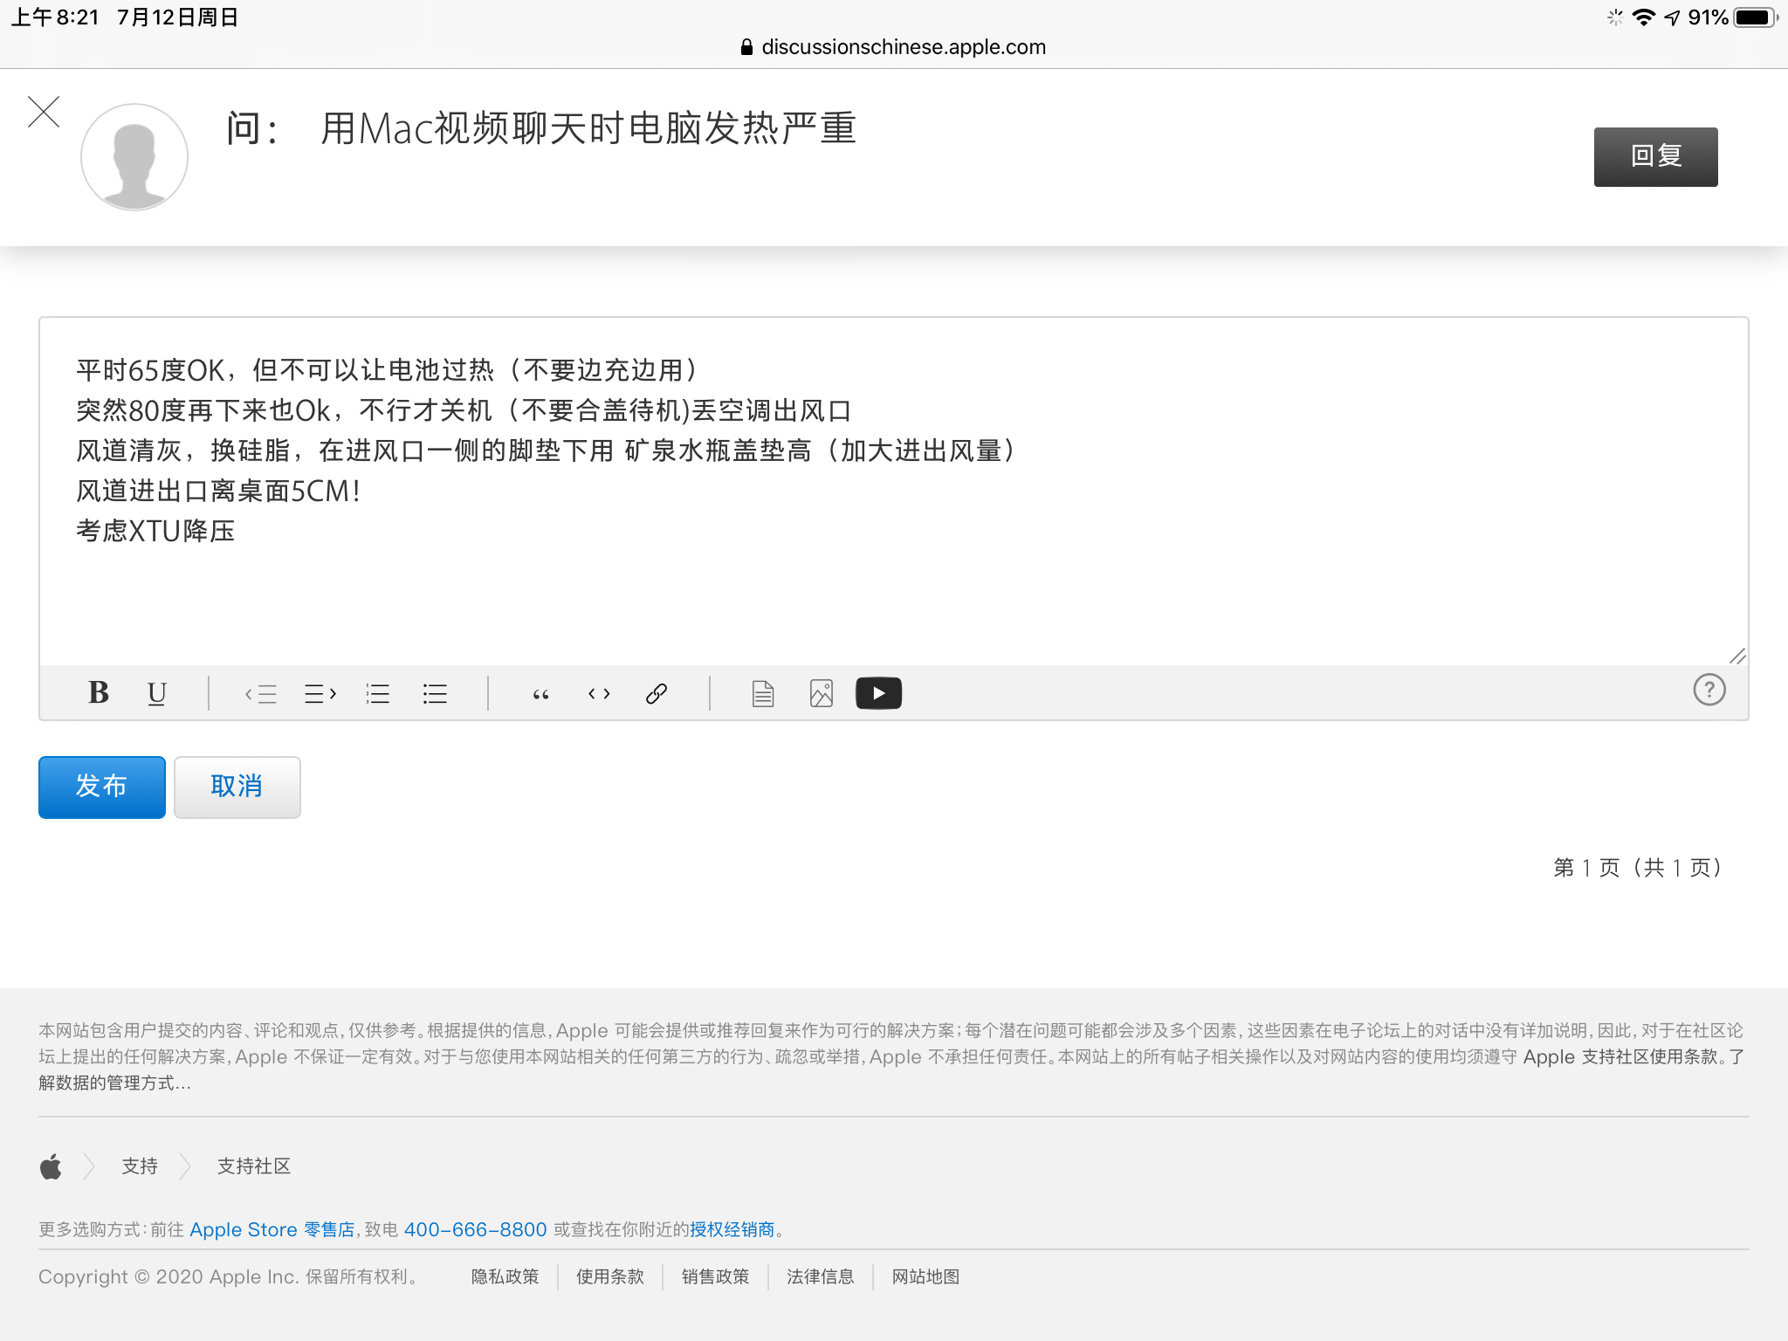Click the decrease indent icon
Screen dimensions: 1788x1341
[260, 694]
